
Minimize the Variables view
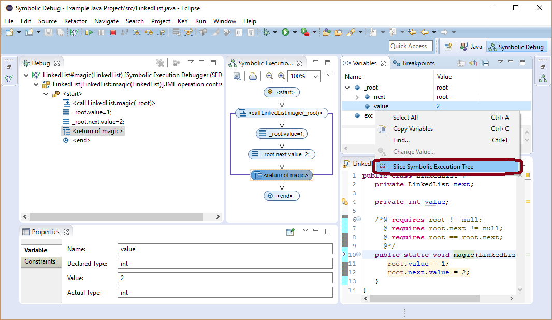click(511, 62)
